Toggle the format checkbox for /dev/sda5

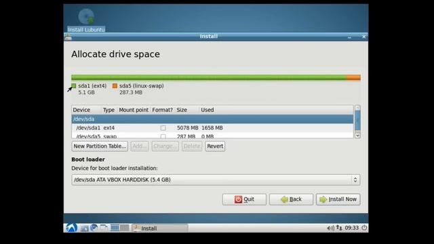coord(163,136)
